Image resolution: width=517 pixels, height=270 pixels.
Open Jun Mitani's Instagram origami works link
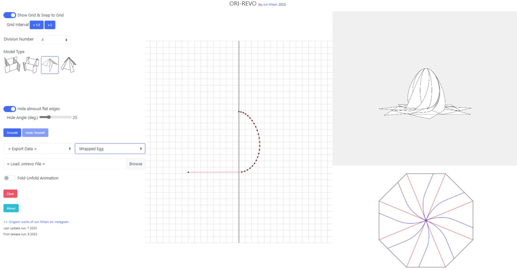tap(36, 222)
